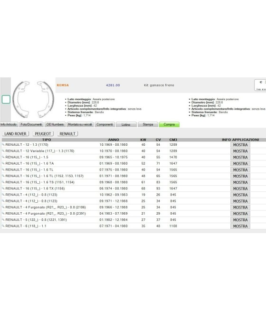Click magnifier icon for Renault 16 1.6 TX (1156)
Image resolution: width=266 pixels, height=311 pixels.
point(3,188)
